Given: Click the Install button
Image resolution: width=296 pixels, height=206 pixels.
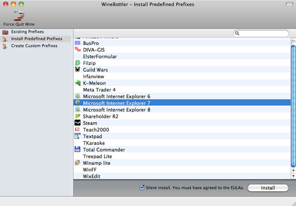Looking at the screenshot, I should 268,188.
